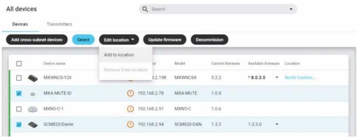
Task: Open firmware dropdown for SCM820-Dante 1.3.3.0
Action: pyautogui.click(x=277, y=124)
